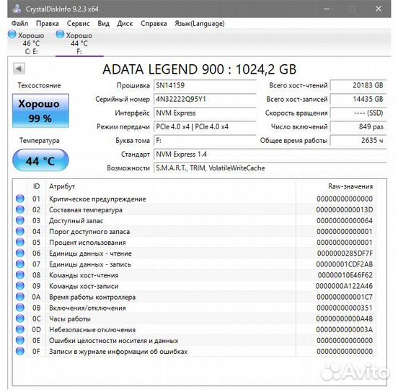
Task: Select the Единицы данных - запись row
Action: pyautogui.click(x=195, y=264)
